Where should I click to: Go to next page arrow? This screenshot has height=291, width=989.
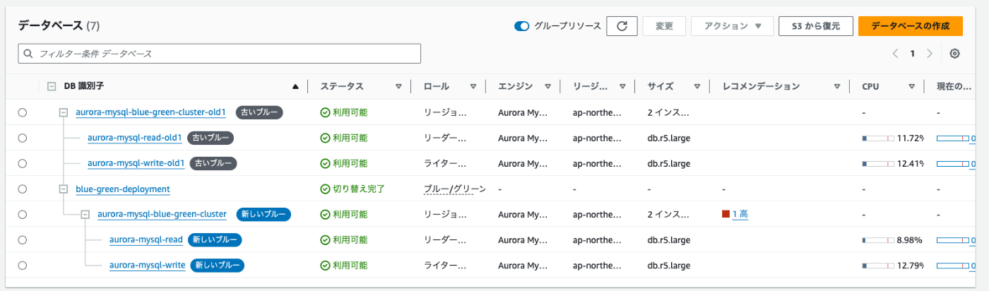pos(930,54)
